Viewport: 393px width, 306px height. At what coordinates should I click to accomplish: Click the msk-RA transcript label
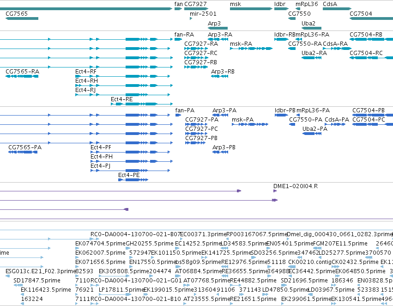(x=241, y=44)
